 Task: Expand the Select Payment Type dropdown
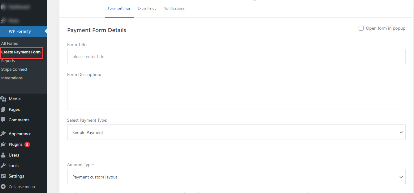click(236, 132)
